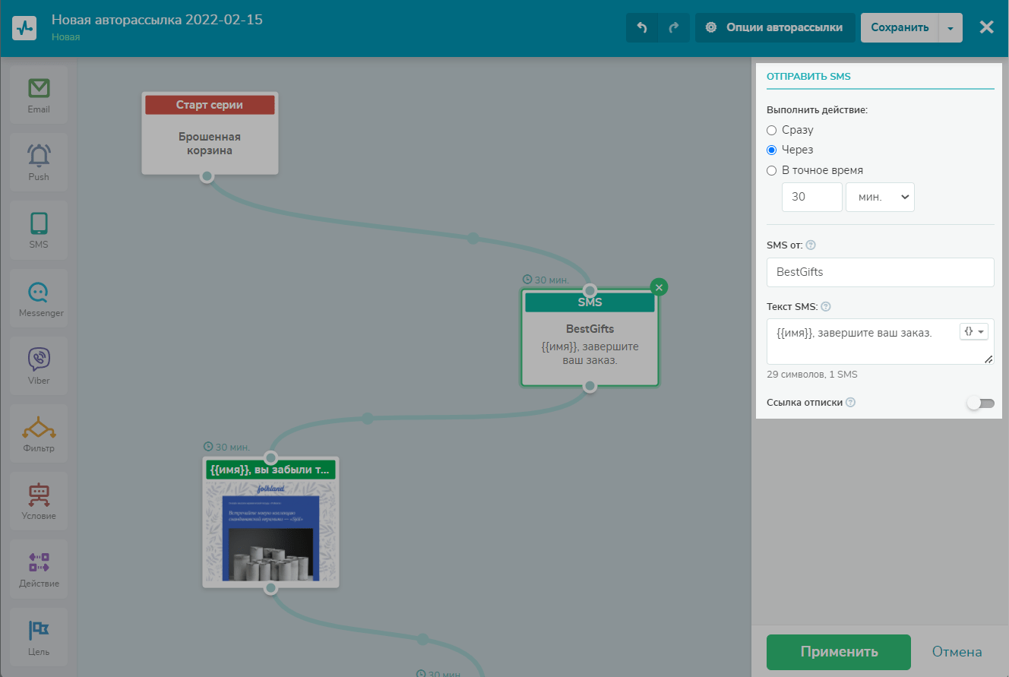
Task: Enable the Ссылка отписки toggle switch
Action: 979,403
